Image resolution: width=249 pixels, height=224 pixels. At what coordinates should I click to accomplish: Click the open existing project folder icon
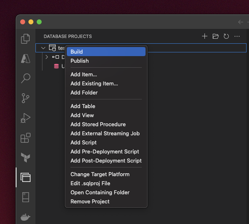[x=215, y=36]
